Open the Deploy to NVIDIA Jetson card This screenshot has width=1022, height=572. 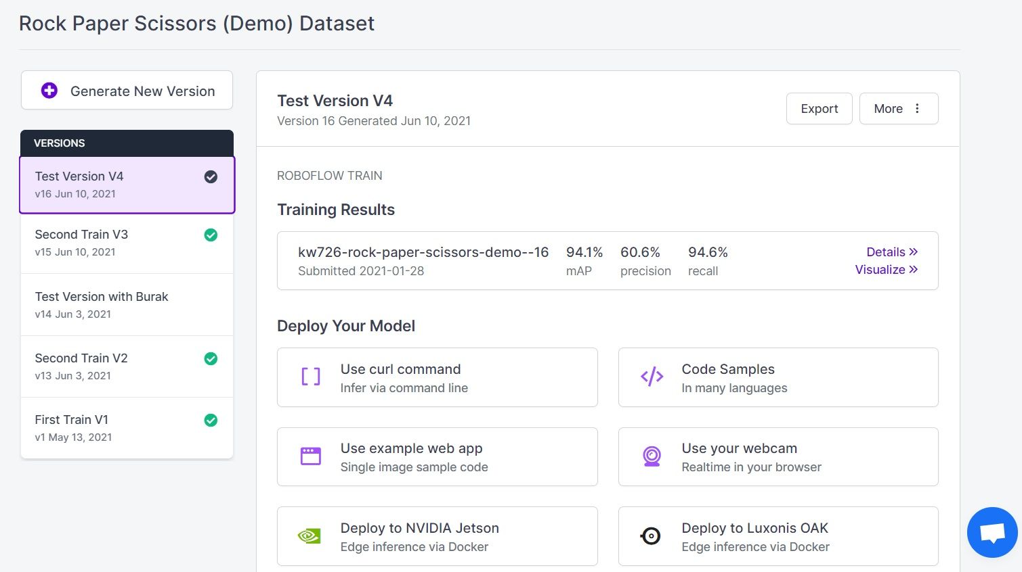(438, 536)
